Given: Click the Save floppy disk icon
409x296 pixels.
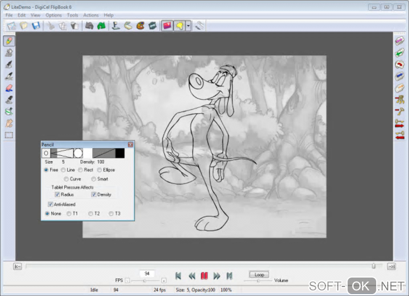Looking at the screenshot, I should point(36,26).
